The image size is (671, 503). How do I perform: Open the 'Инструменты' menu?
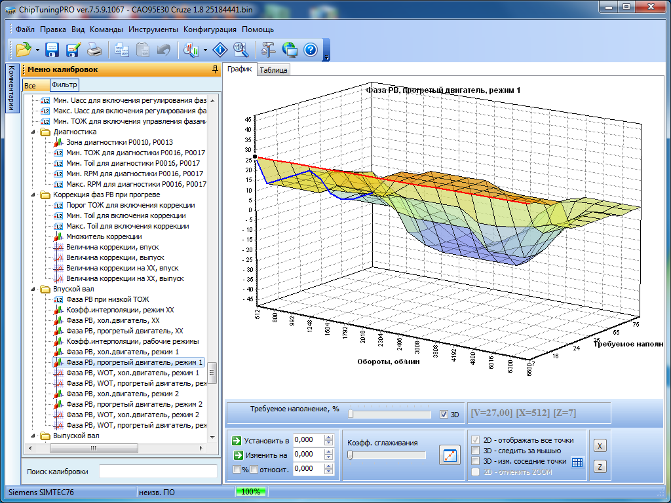pyautogui.click(x=153, y=29)
